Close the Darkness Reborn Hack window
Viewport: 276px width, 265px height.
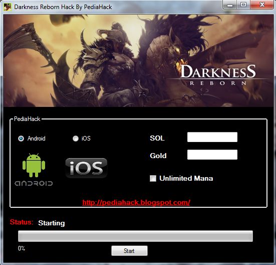(262, 5)
